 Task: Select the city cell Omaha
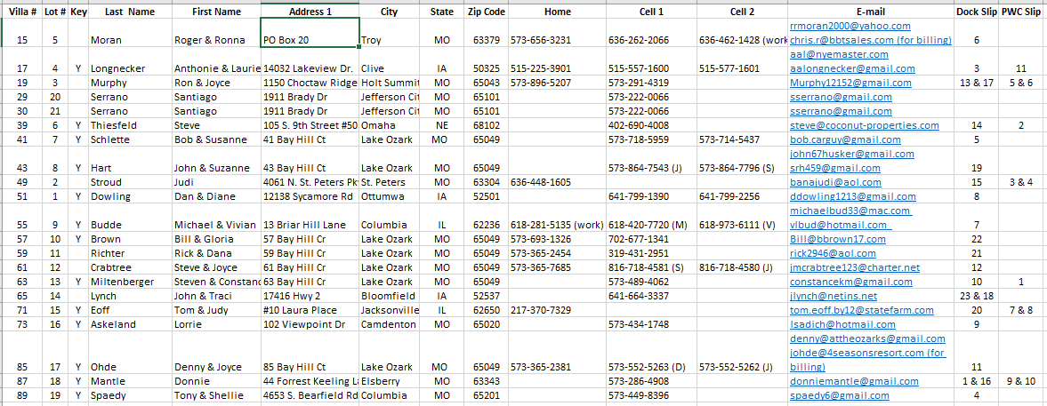click(389, 125)
